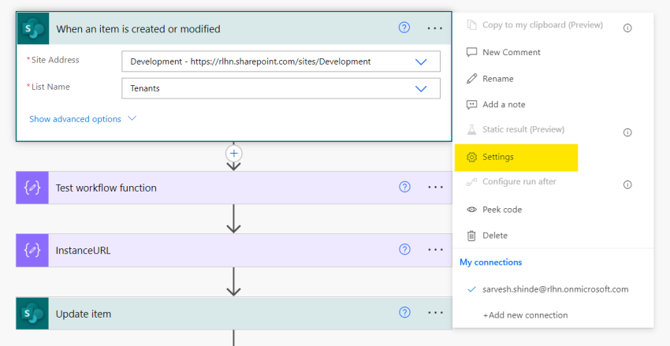This screenshot has height=346, width=670.
Task: Choose Peek code menu entry
Action: 501,210
